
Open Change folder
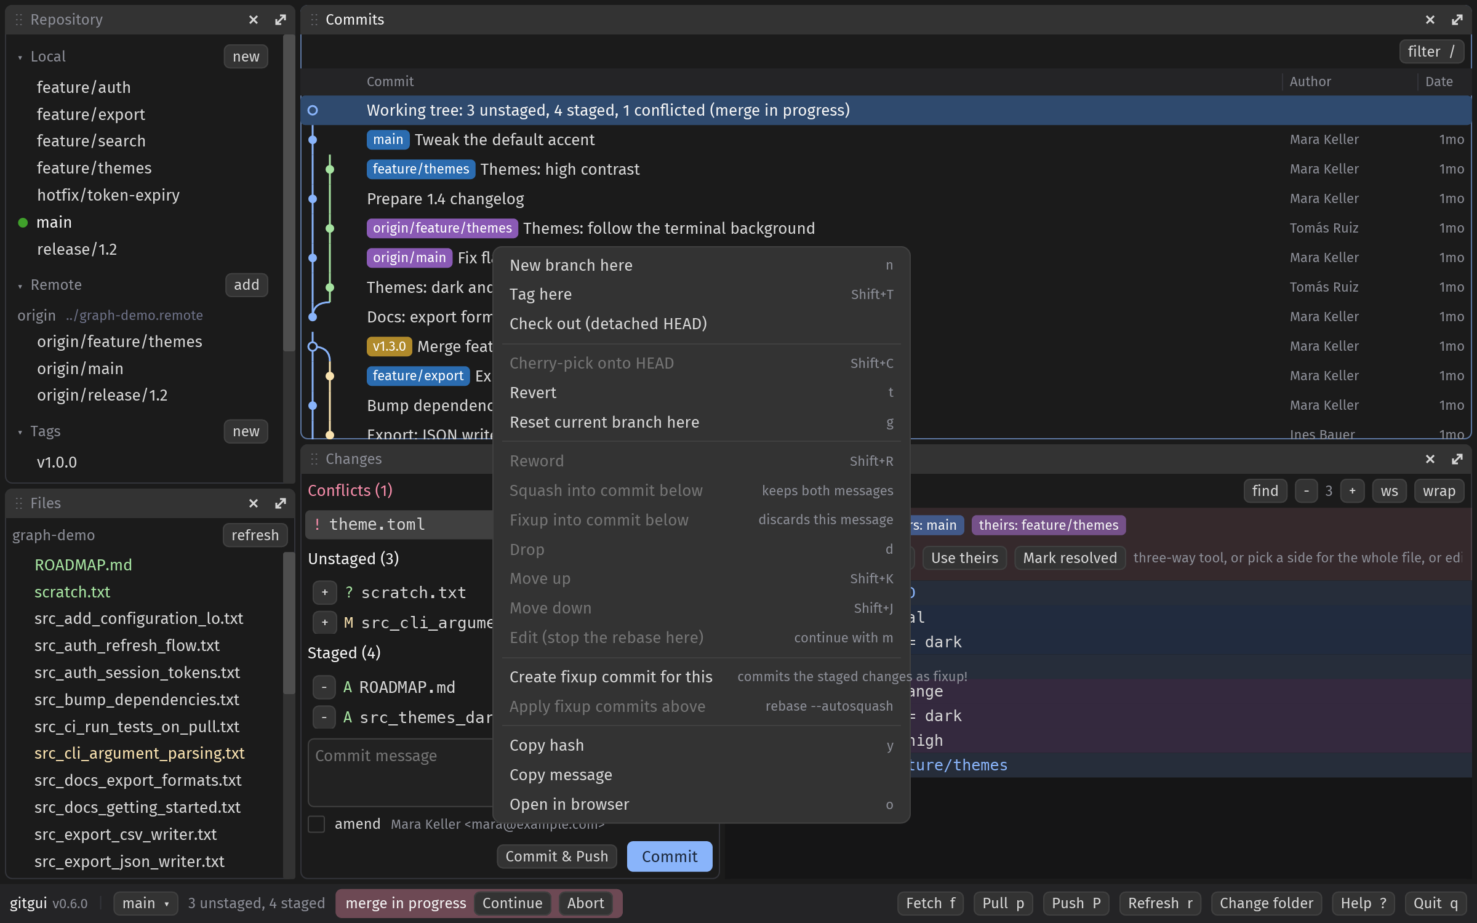1266,903
